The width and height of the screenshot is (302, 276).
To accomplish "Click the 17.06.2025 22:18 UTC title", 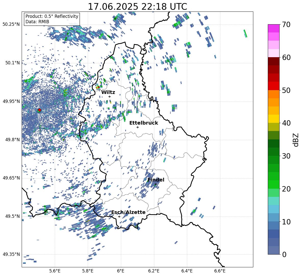I will coord(137,7).
